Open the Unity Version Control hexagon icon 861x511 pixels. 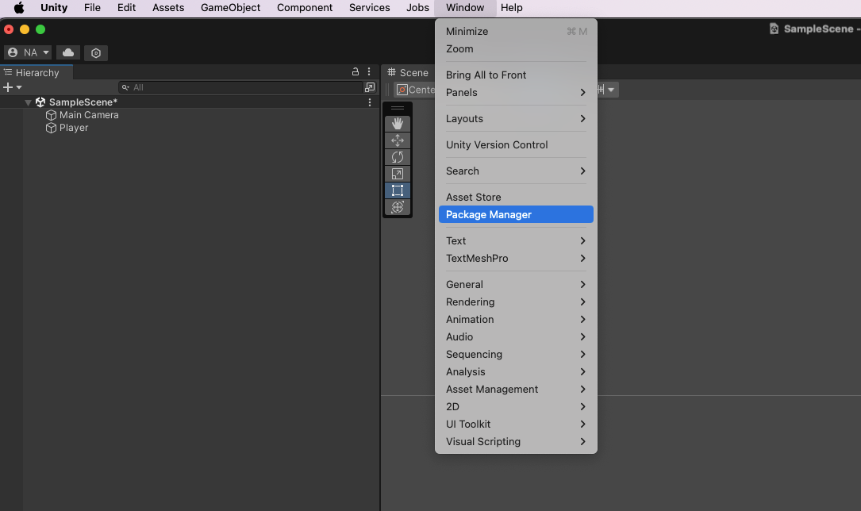pos(96,52)
